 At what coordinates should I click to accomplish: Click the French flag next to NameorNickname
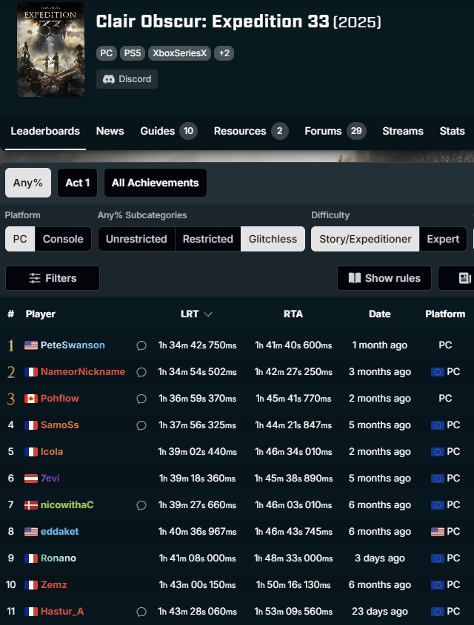[31, 372]
